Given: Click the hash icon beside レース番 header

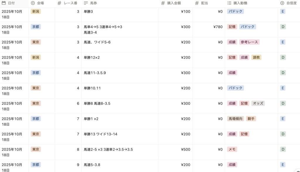Looking at the screenshot, I should (59, 3).
